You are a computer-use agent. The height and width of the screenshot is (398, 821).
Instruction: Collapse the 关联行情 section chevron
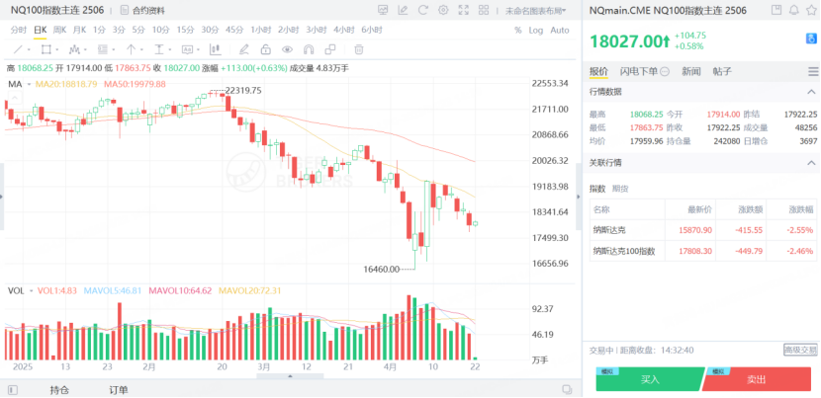811,163
